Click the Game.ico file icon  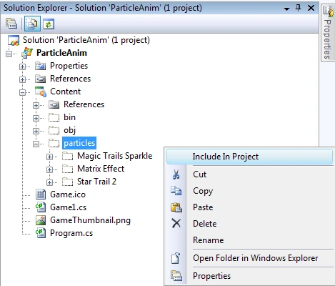[41, 194]
